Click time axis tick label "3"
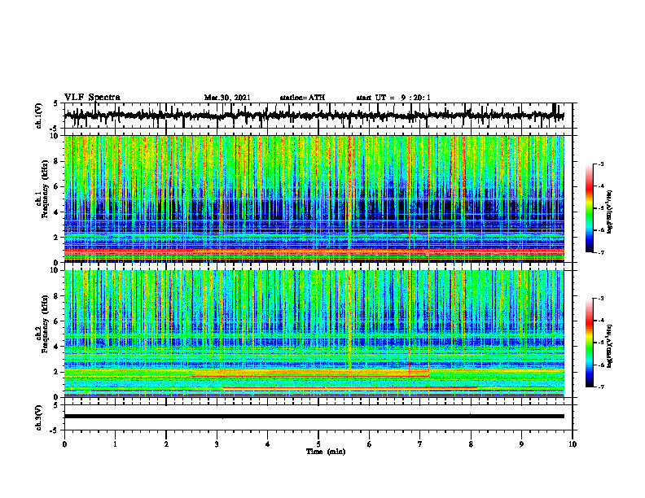This screenshot has width=645, height=498. [217, 444]
